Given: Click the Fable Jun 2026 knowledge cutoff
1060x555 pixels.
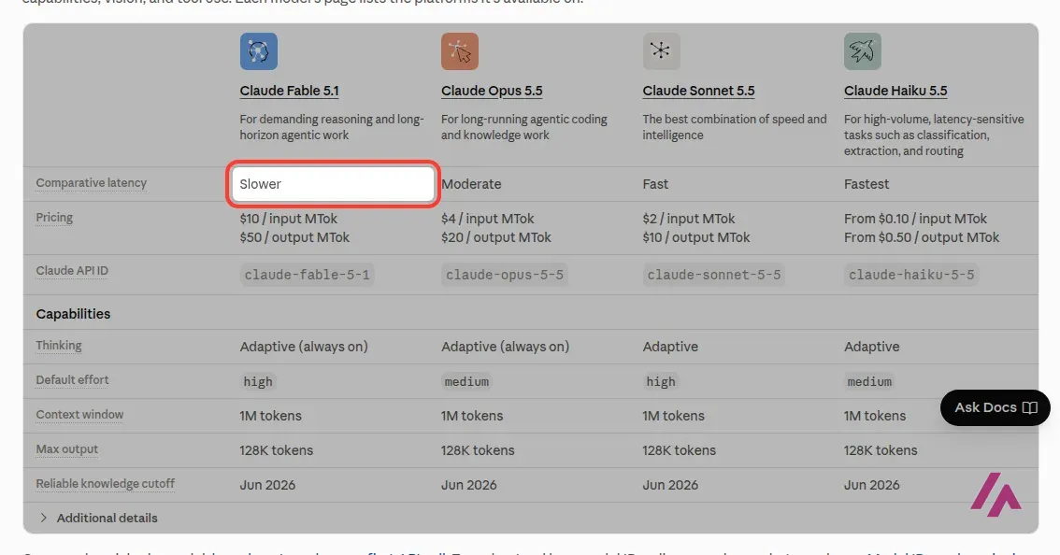Looking at the screenshot, I should (x=267, y=485).
